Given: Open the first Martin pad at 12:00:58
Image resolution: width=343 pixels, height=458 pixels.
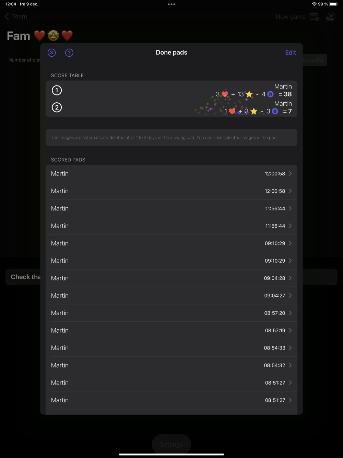Looking at the screenshot, I should (x=171, y=174).
